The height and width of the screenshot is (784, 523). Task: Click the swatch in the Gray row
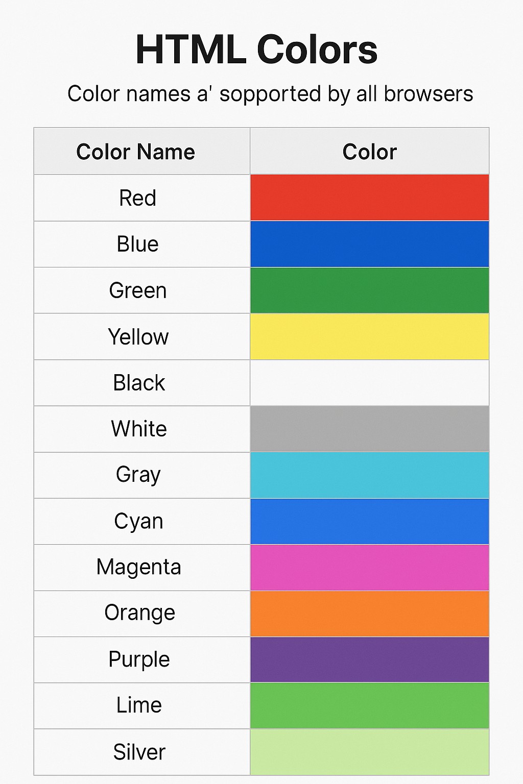pos(369,475)
